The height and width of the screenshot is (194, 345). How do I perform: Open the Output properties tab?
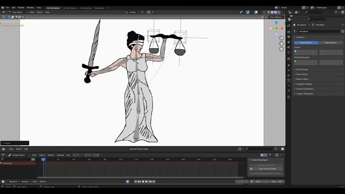(x=289, y=37)
